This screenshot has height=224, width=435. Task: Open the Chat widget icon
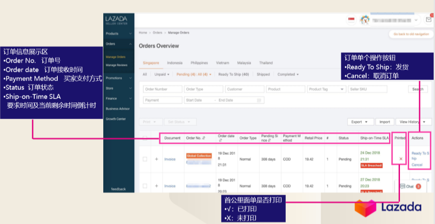pyautogui.click(x=402, y=186)
